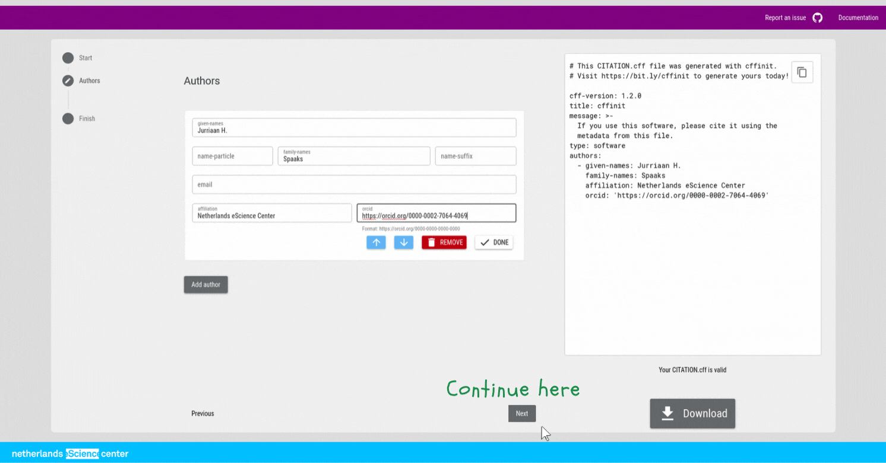The width and height of the screenshot is (886, 463).
Task: Select the Authors step pencil icon
Action: click(x=68, y=81)
